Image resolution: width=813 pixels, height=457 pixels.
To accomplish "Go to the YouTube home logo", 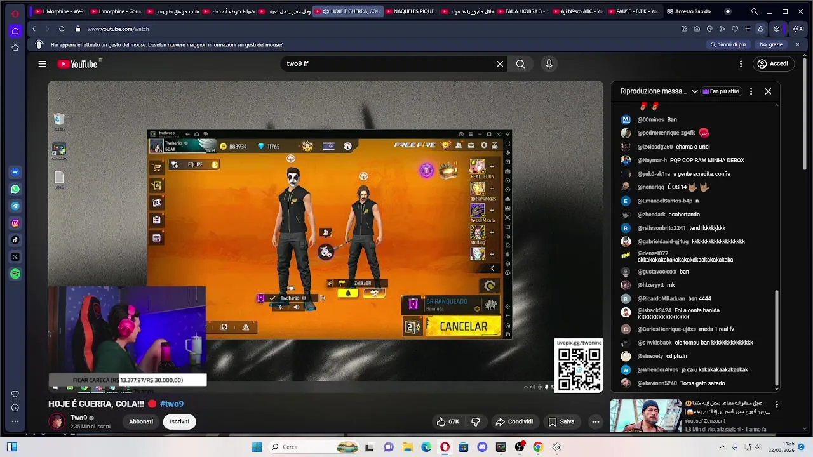I will [x=79, y=64].
